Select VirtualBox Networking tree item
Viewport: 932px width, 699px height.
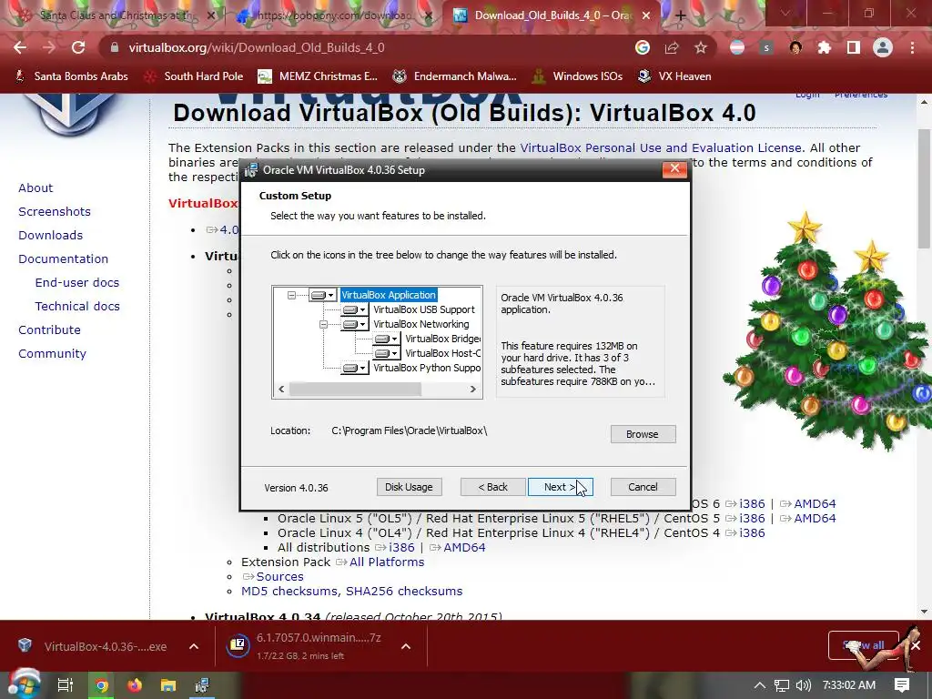pos(420,325)
